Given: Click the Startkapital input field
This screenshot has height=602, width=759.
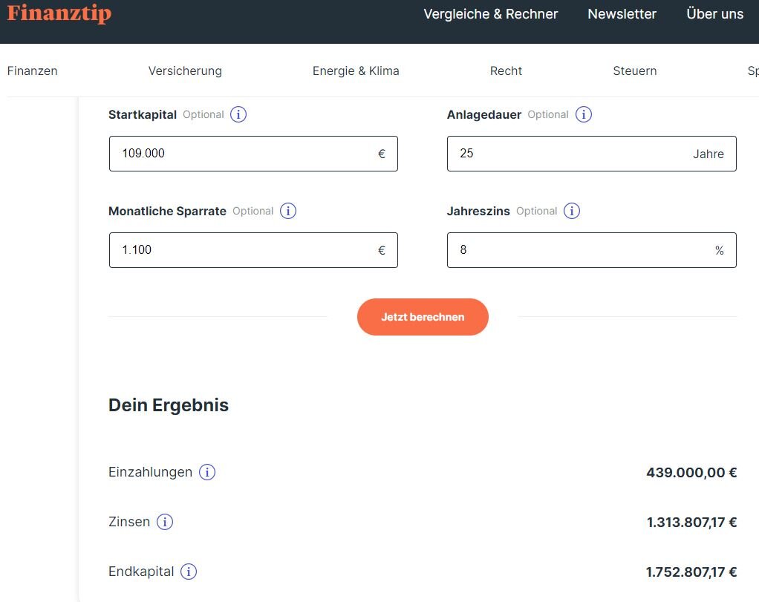Looking at the screenshot, I should (x=245, y=154).
